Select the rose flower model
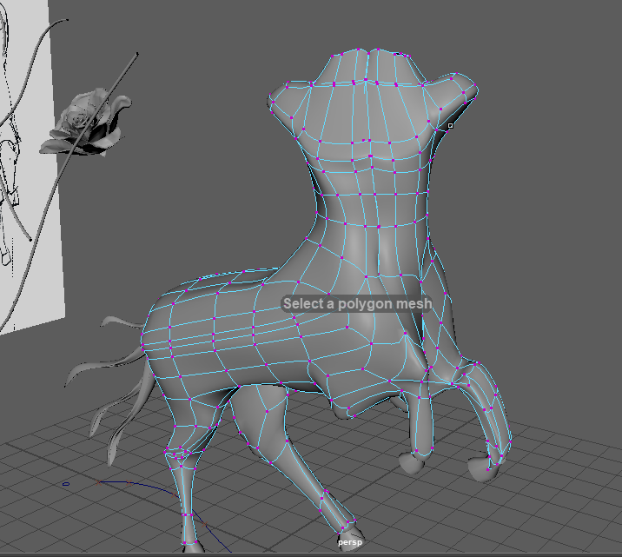The height and width of the screenshot is (557, 622). [x=85, y=123]
